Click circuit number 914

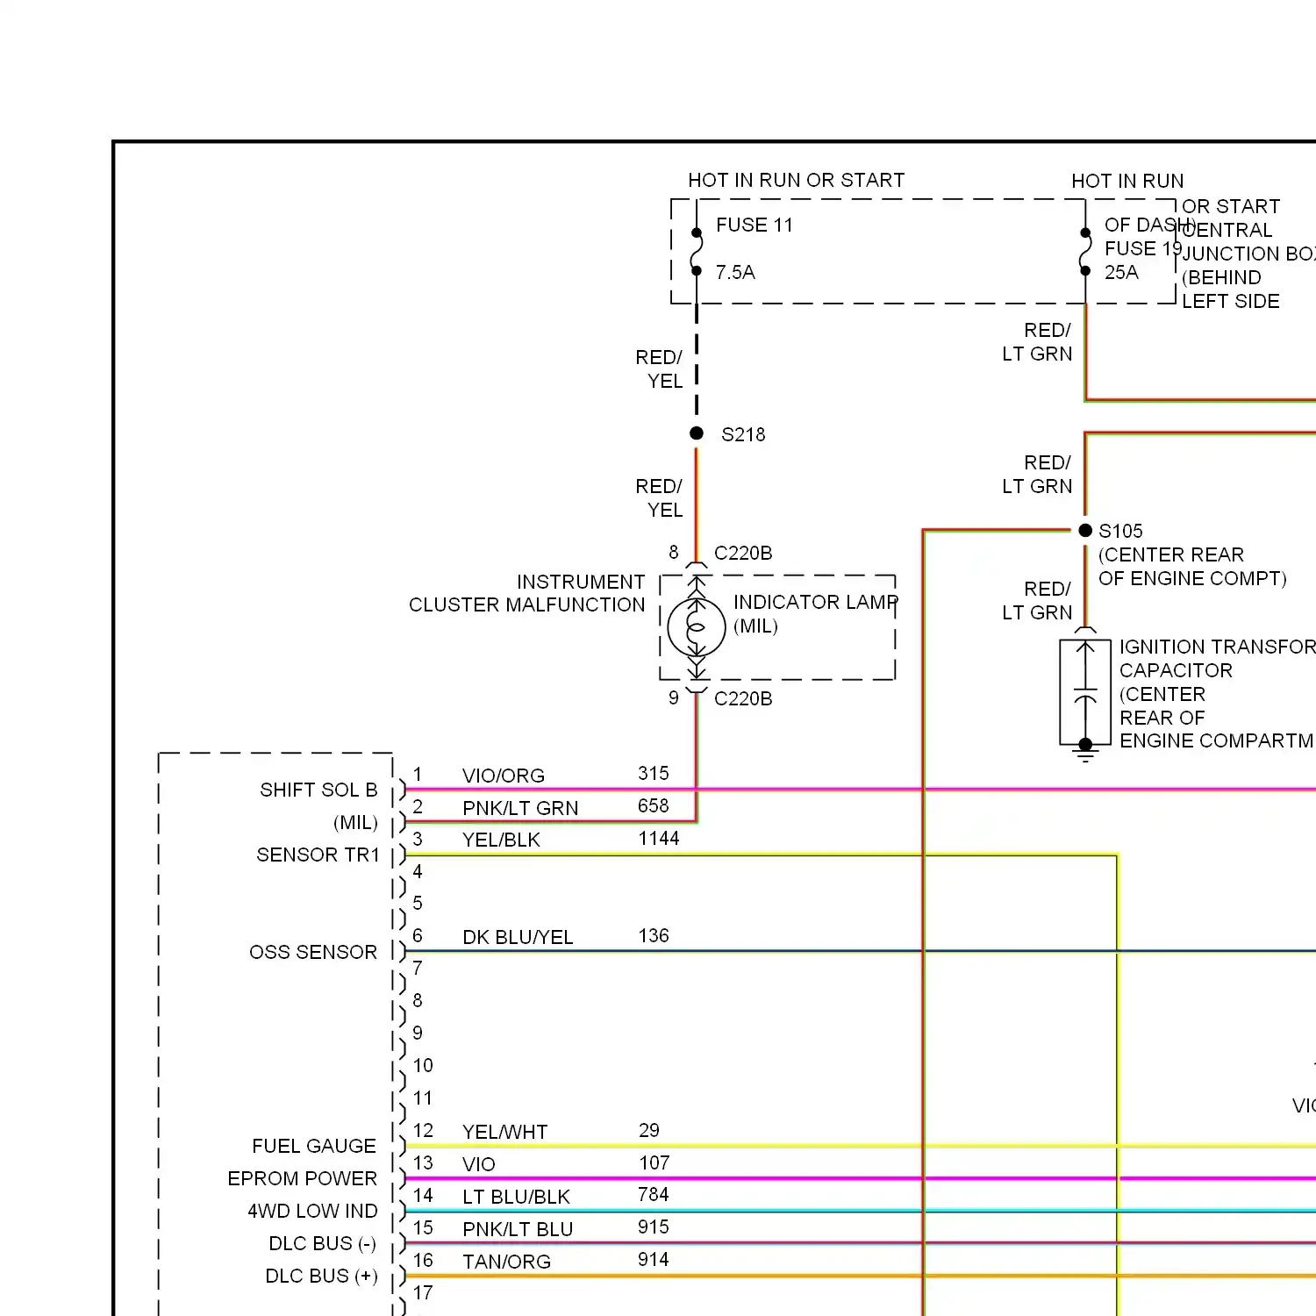tap(654, 1260)
